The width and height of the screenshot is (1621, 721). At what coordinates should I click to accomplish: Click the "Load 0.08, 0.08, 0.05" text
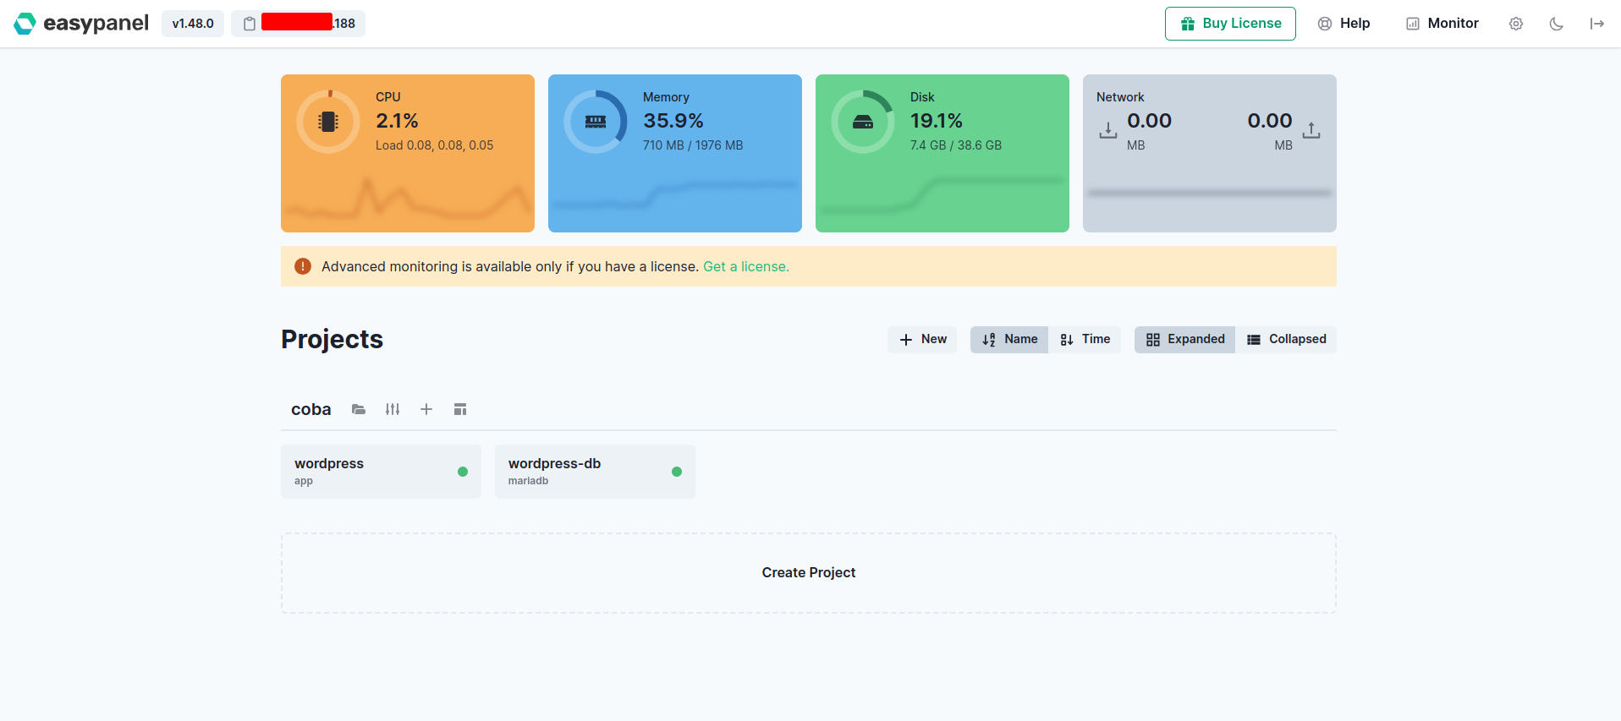point(434,145)
